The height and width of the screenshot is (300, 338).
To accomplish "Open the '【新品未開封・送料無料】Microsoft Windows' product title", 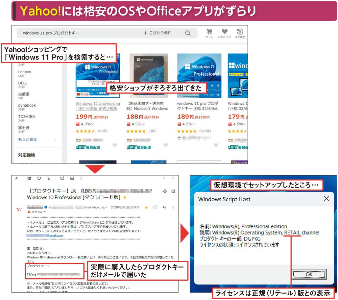I will 147,106.
